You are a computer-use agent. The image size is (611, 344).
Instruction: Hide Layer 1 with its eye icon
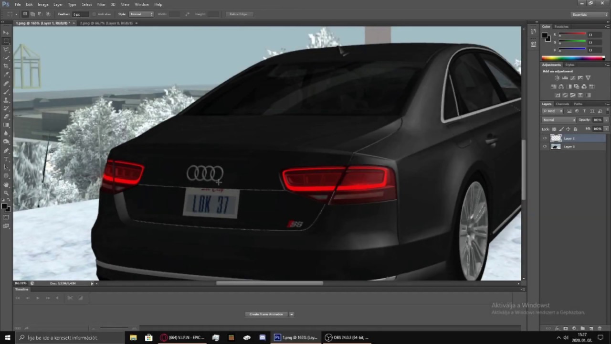click(545, 138)
